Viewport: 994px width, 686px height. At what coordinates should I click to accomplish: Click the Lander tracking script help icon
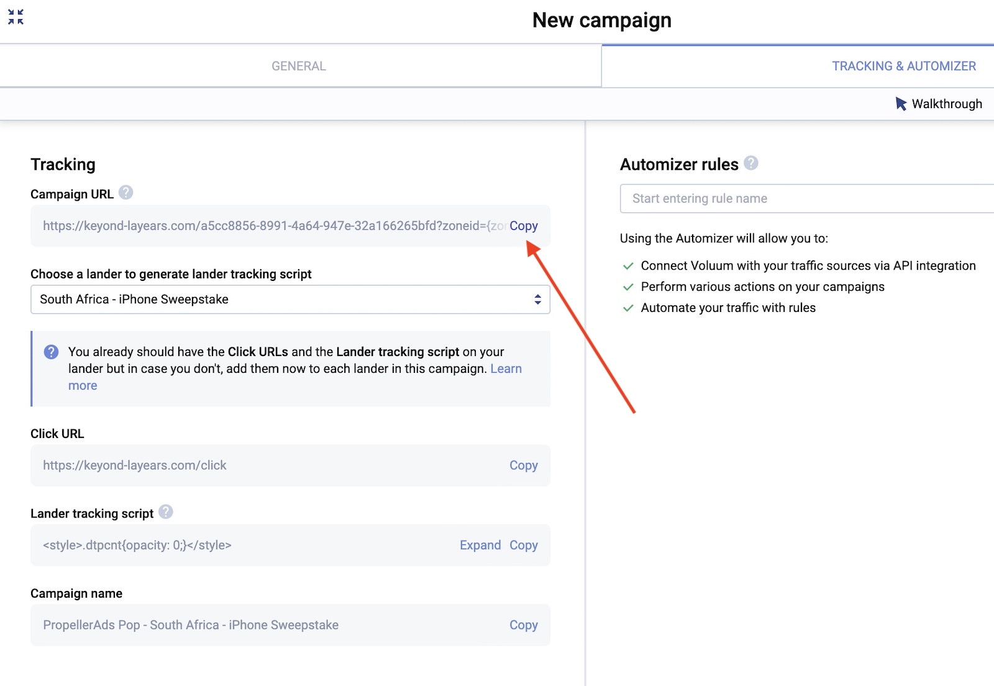coord(165,512)
